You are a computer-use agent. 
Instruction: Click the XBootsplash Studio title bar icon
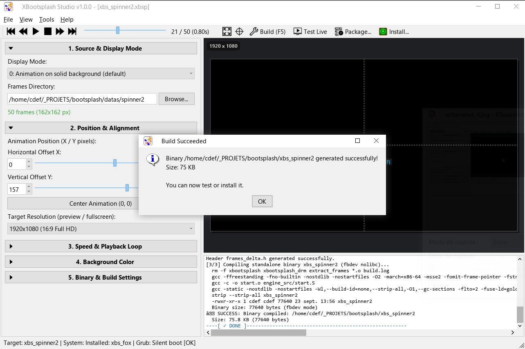click(8, 7)
